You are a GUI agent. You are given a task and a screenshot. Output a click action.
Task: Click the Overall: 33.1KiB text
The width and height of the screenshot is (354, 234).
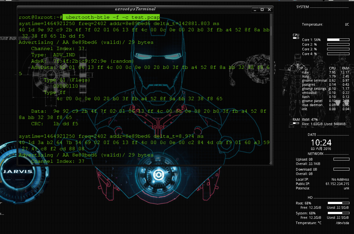pos(308,164)
